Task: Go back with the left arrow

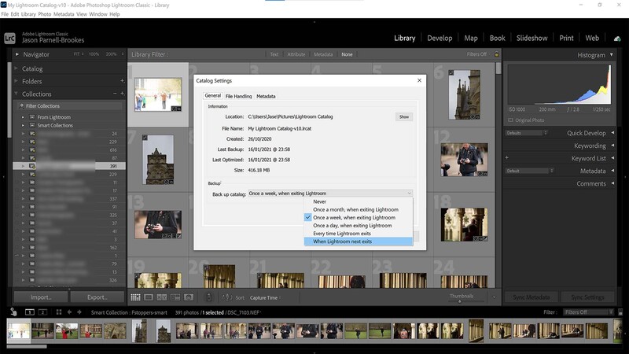Action: 69,312
